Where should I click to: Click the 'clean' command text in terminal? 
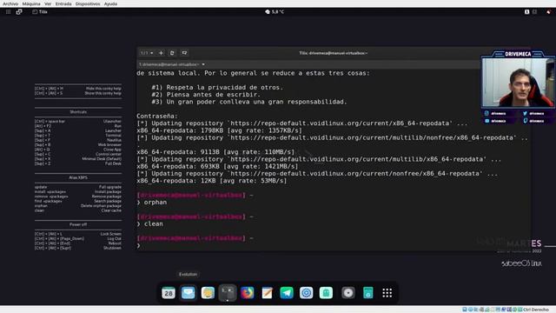pyautogui.click(x=154, y=224)
